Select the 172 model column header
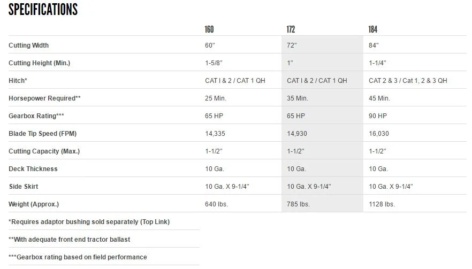This screenshot has height=269, width=472. pos(291,29)
